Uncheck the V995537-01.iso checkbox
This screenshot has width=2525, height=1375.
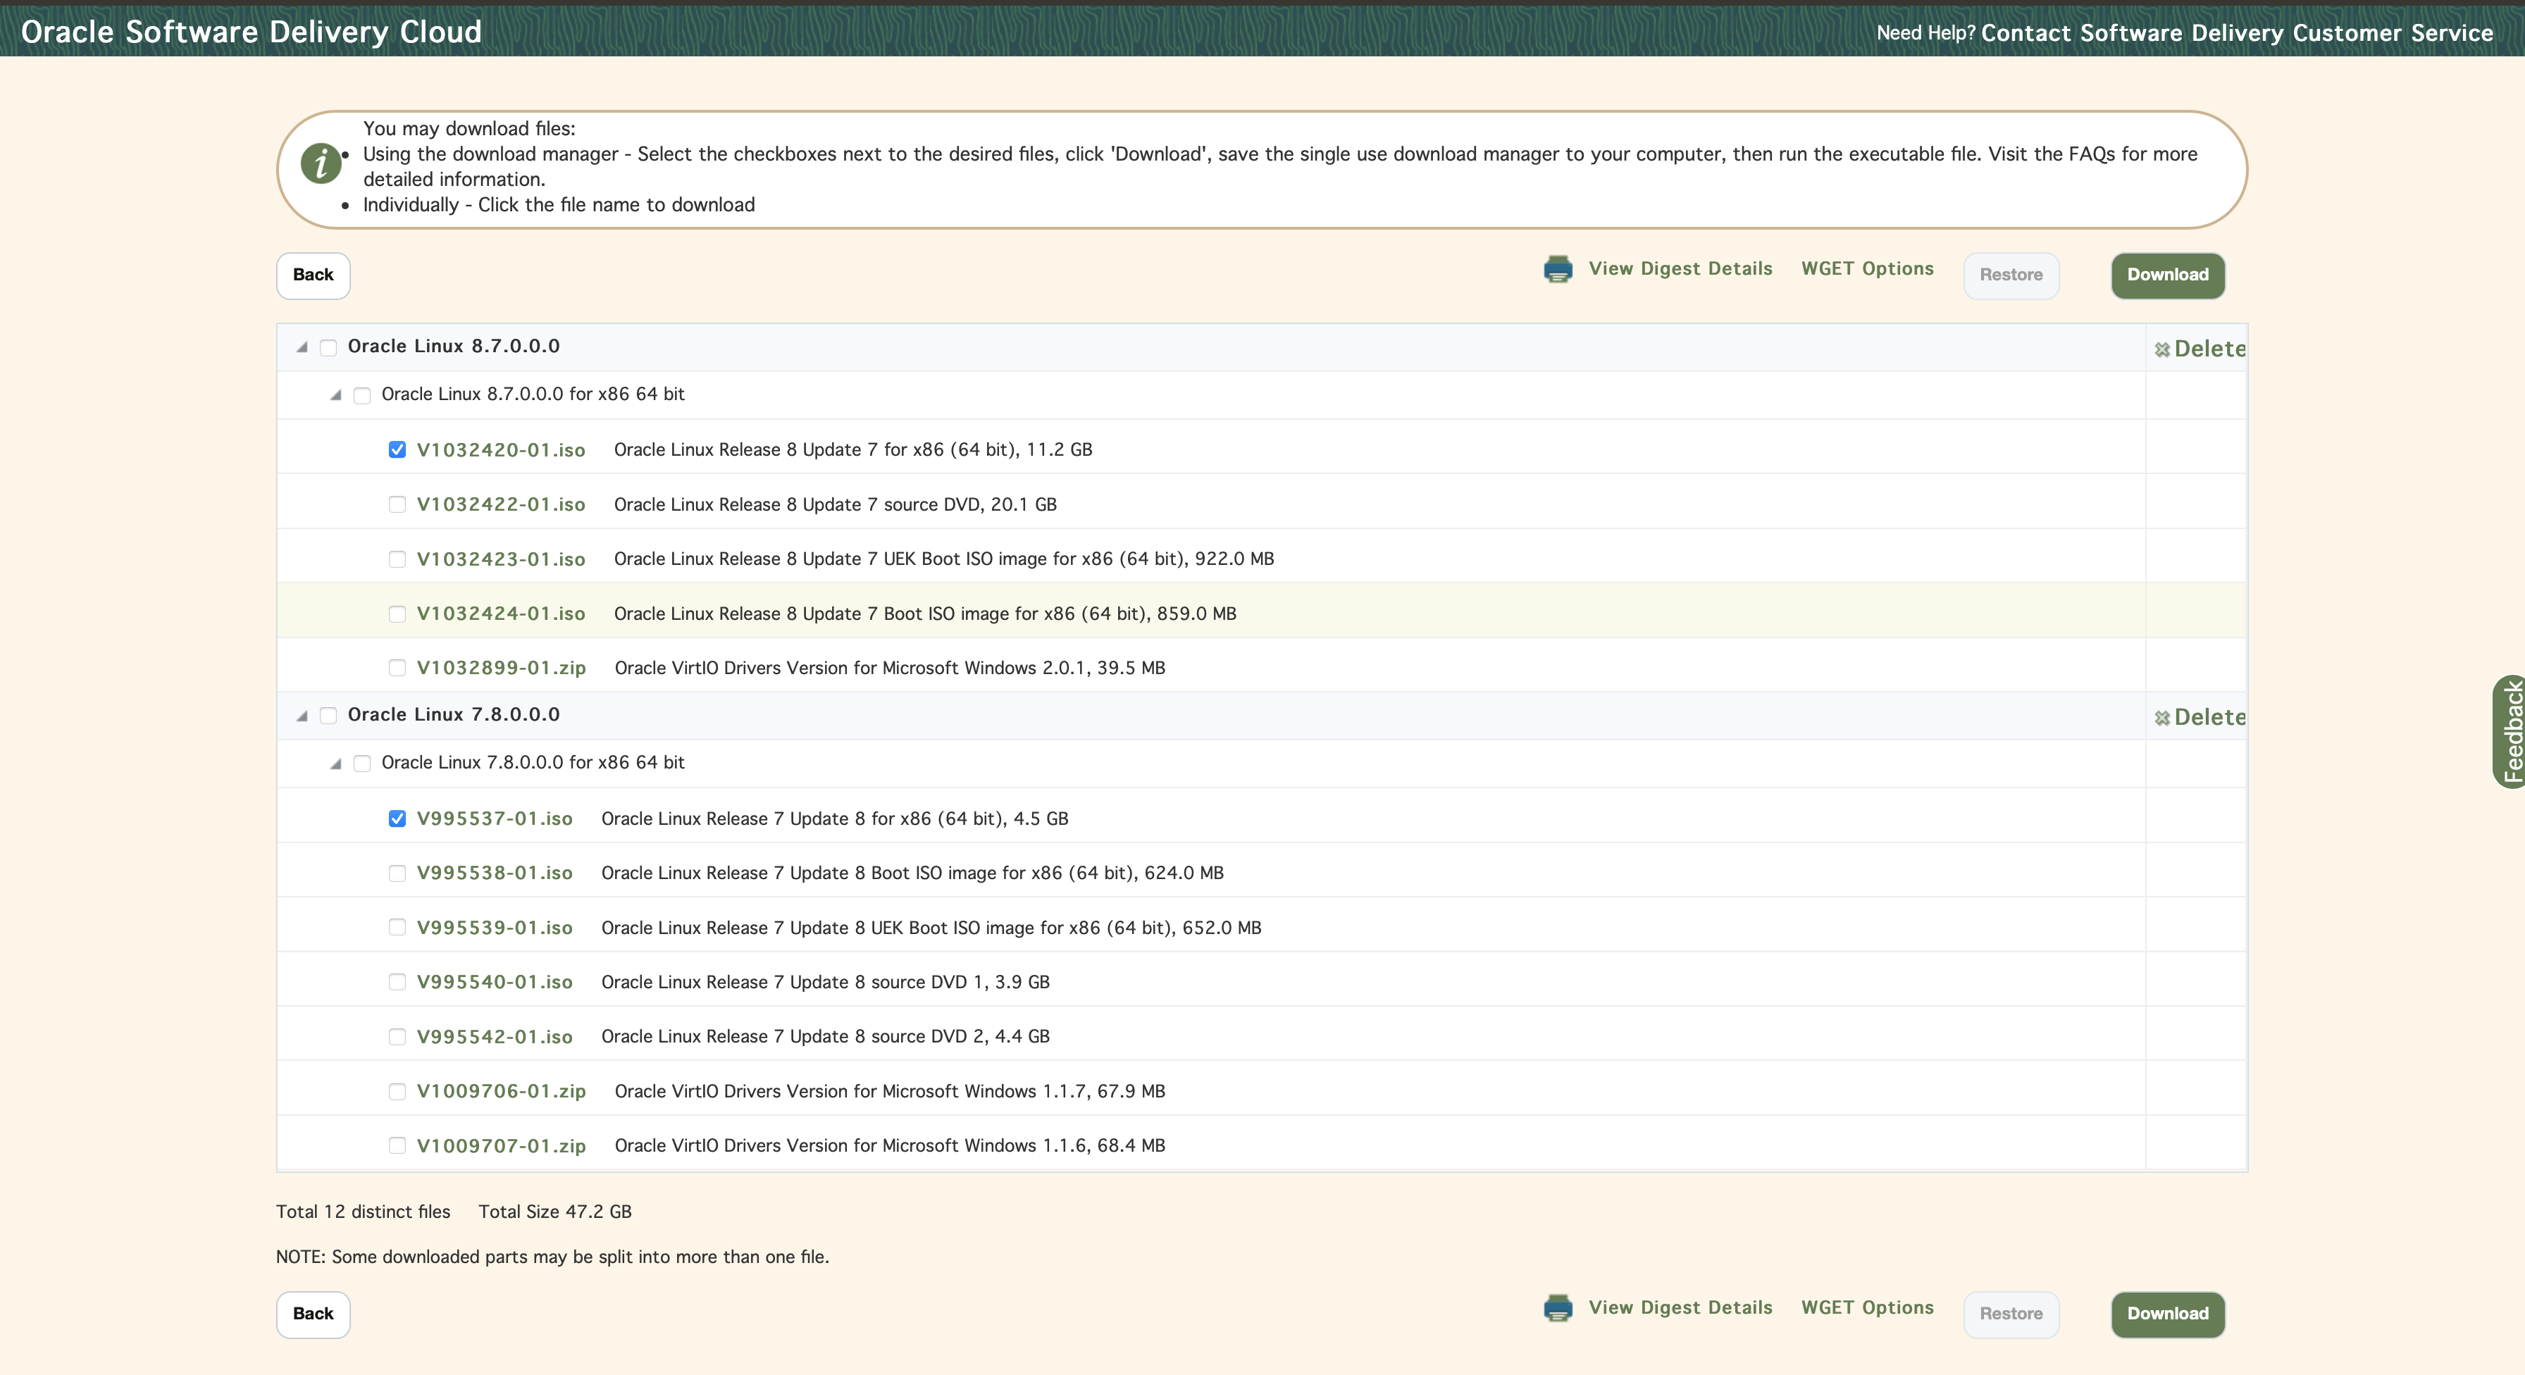397,819
